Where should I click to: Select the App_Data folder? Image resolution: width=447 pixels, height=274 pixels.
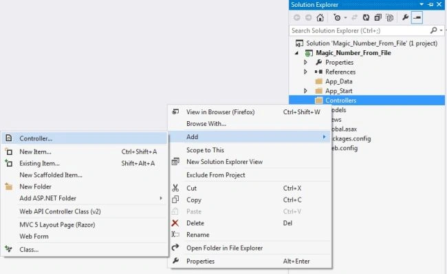tap(338, 81)
